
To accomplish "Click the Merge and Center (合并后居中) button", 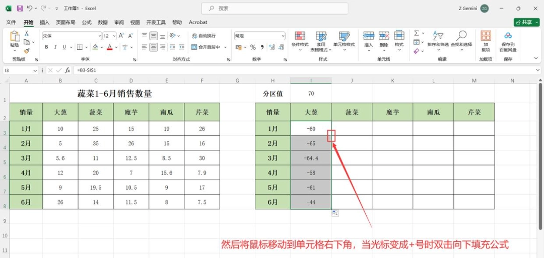I will pos(206,47).
